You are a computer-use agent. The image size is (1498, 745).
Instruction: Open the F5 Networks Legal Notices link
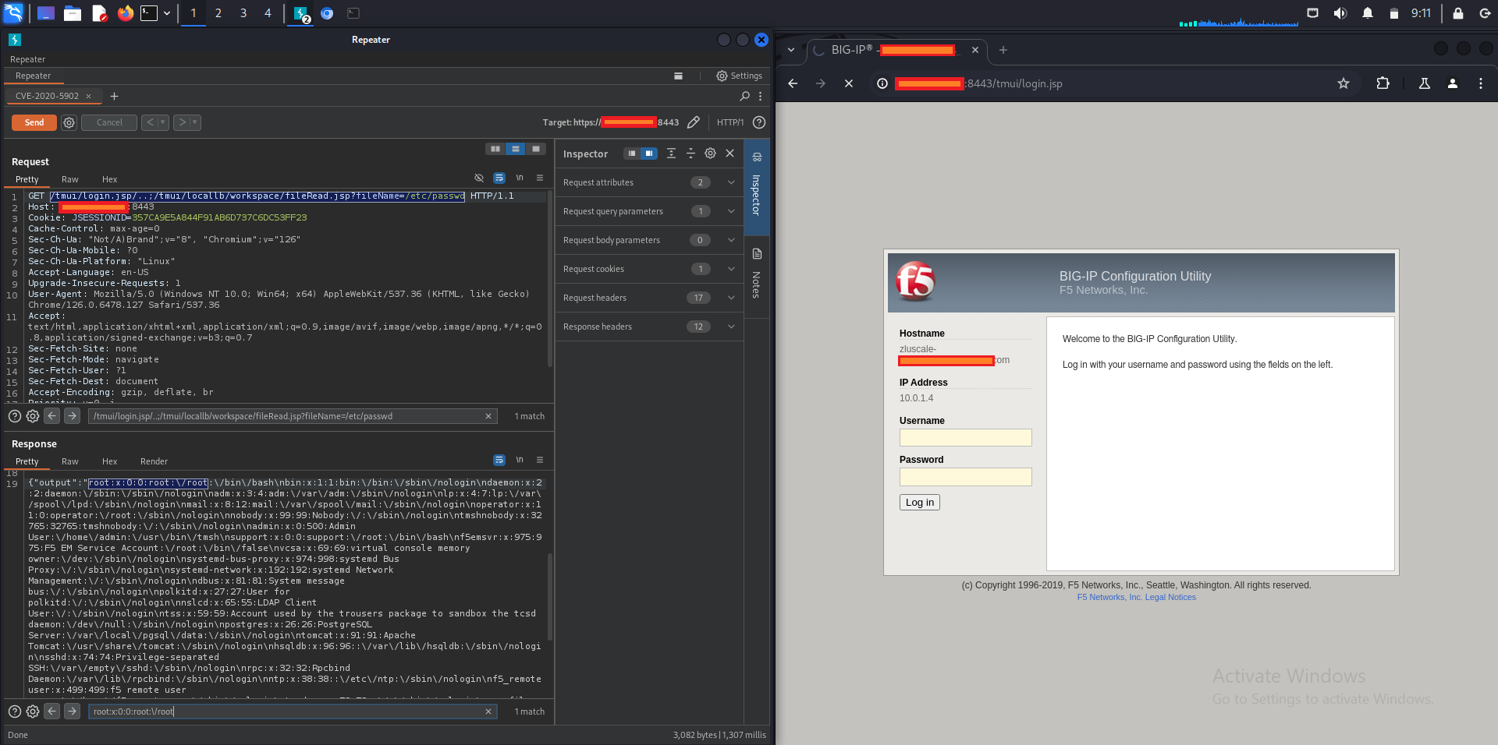(x=1137, y=598)
